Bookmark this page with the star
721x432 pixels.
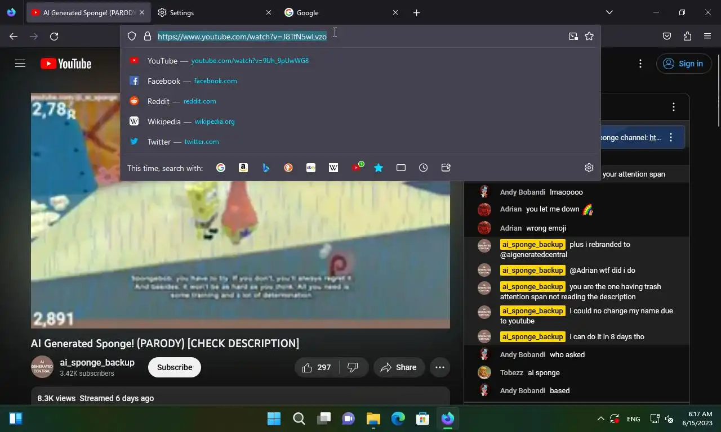589,36
